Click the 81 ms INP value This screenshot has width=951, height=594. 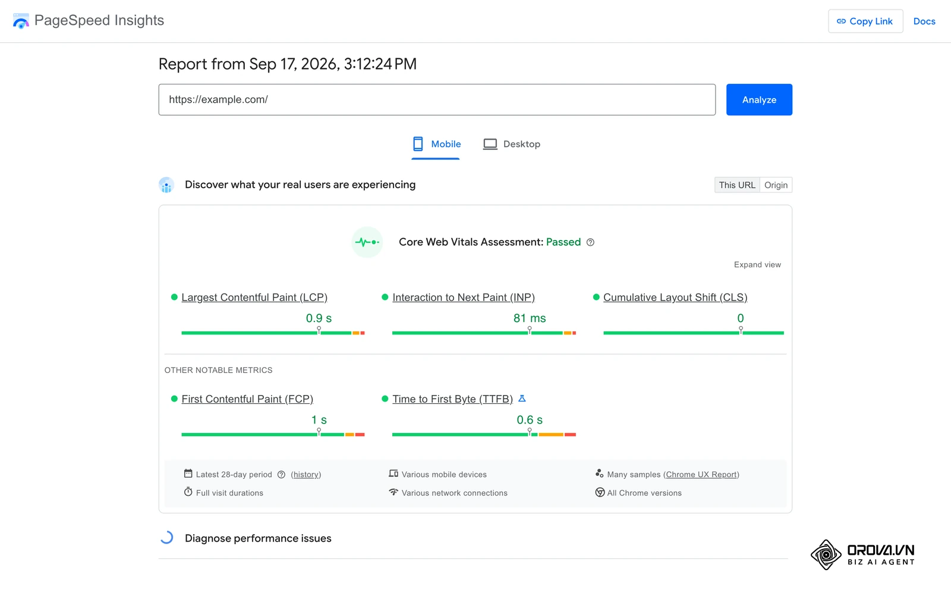click(x=530, y=318)
